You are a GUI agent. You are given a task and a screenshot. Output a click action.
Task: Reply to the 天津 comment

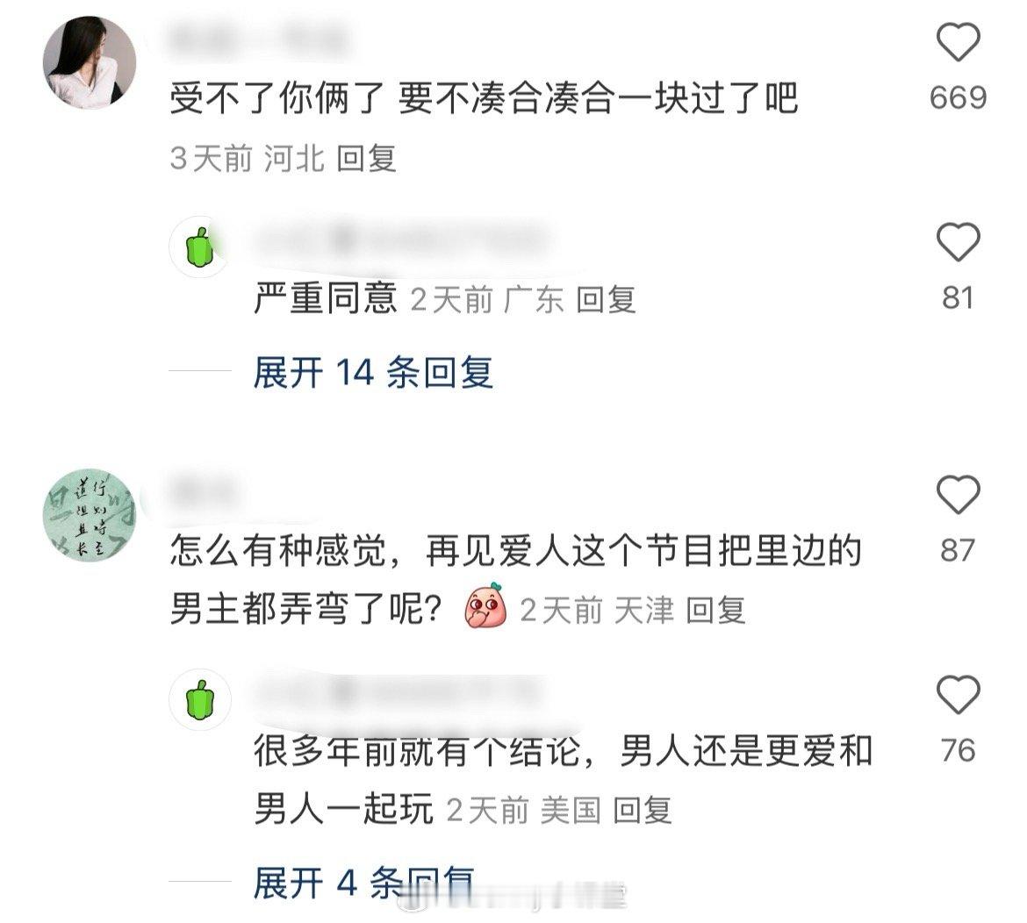[716, 610]
